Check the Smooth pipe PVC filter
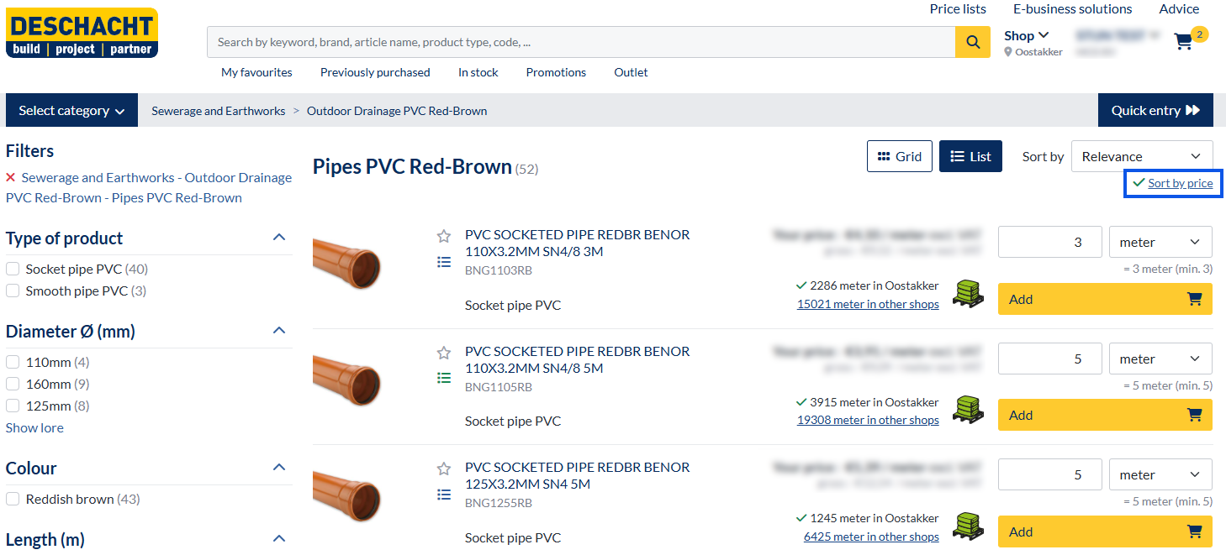Image resolution: width=1226 pixels, height=555 pixels. pyautogui.click(x=13, y=291)
